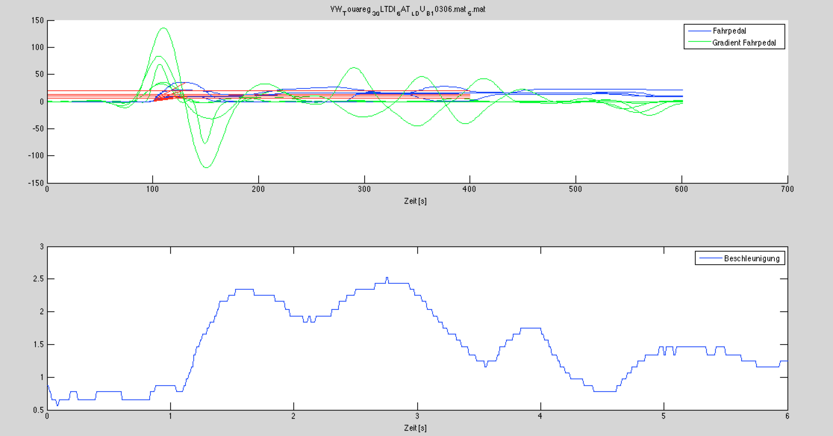
Task: Click tick label 0.5 on lower y-axis
Action: [39, 410]
